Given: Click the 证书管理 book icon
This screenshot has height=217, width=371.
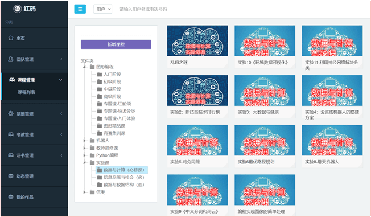Looking at the screenshot, I should 11,155.
